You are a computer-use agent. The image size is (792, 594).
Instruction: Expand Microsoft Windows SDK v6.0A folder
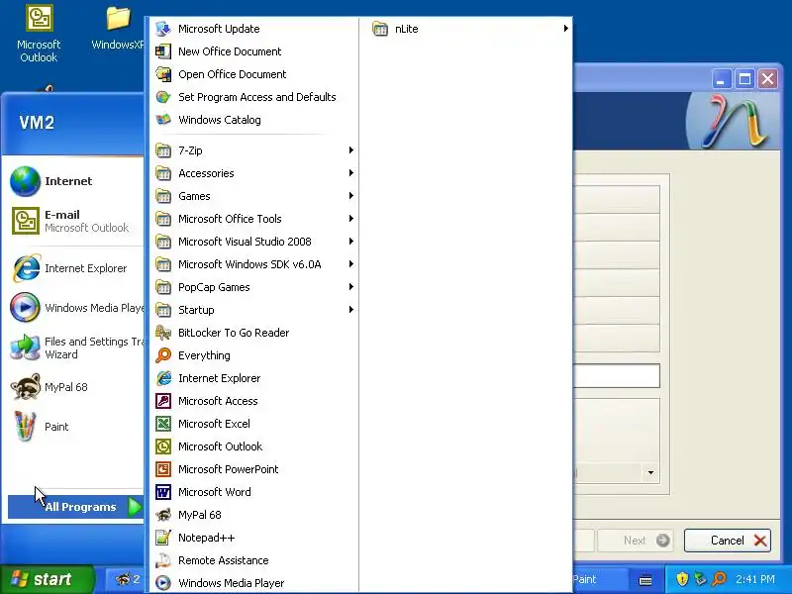(254, 263)
